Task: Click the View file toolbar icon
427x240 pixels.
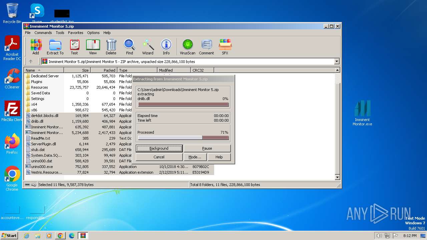Action: tap(93, 47)
